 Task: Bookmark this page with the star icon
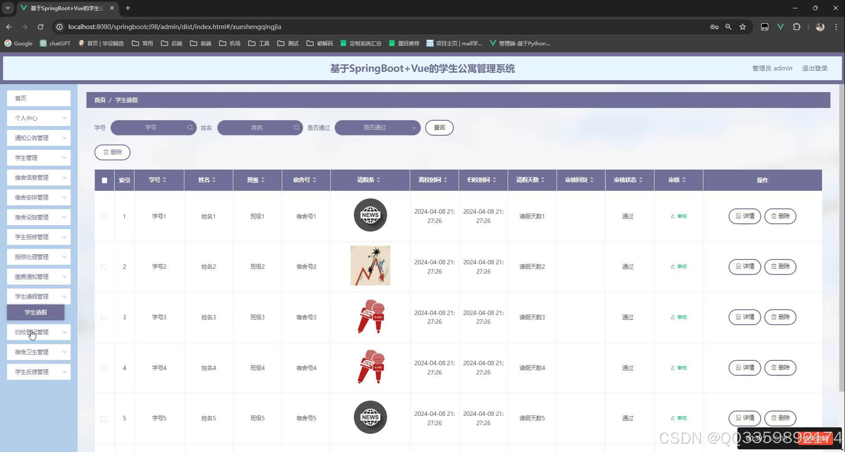tap(743, 27)
